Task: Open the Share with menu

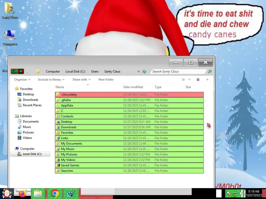Action: (x=81, y=80)
